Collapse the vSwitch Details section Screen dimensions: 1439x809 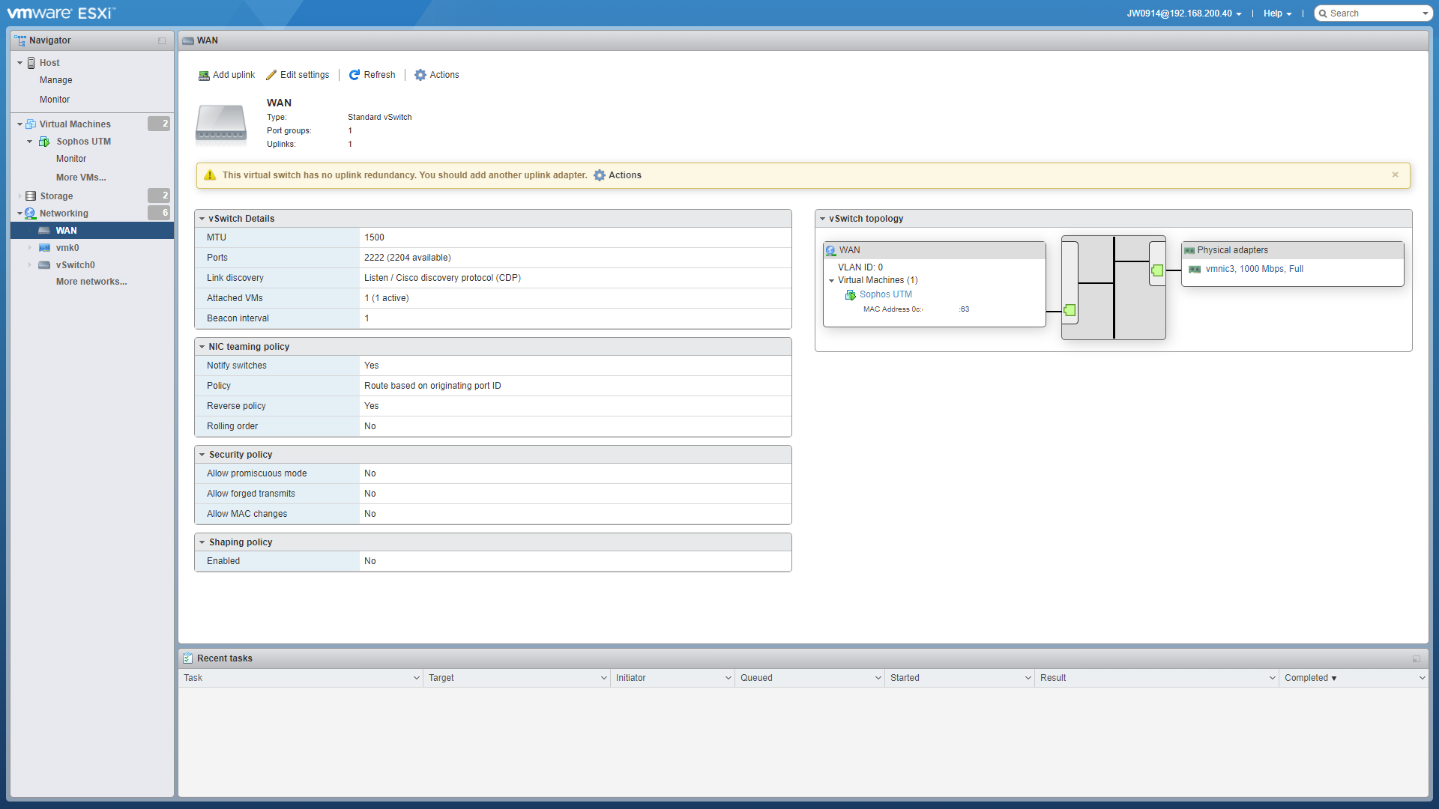tap(202, 219)
